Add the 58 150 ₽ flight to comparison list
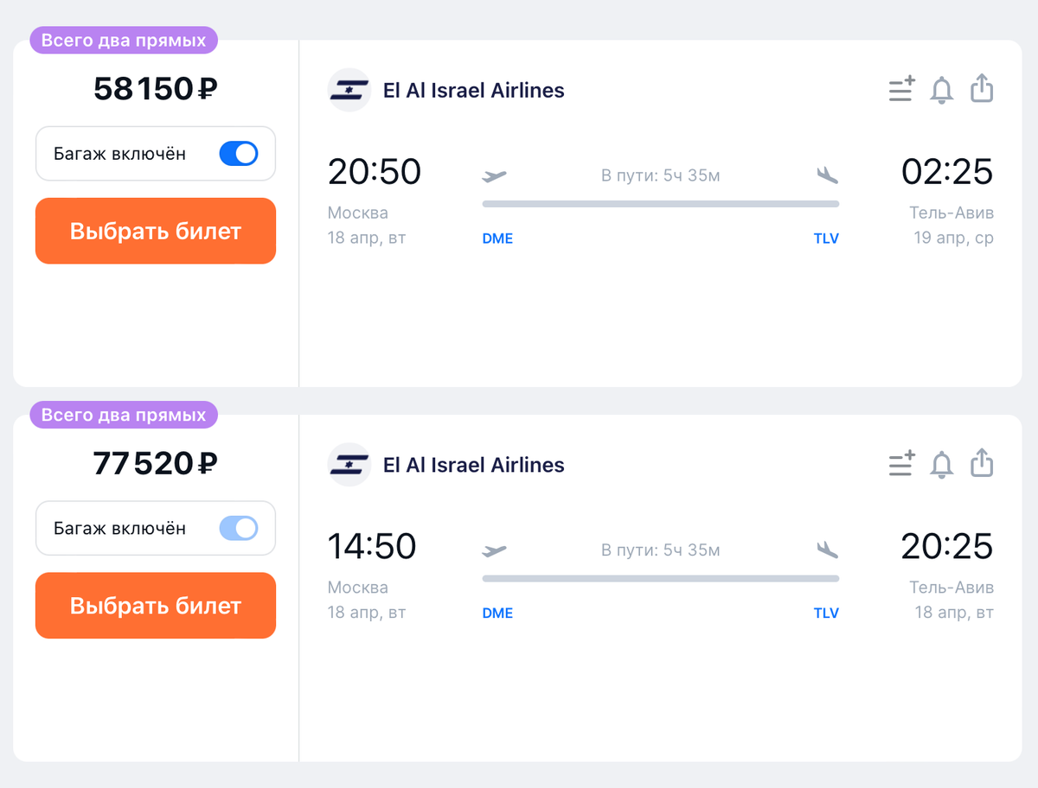1038x788 pixels. (901, 89)
